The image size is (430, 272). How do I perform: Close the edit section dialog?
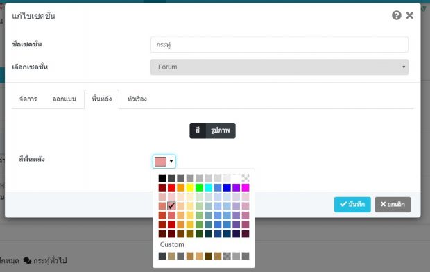pos(410,15)
